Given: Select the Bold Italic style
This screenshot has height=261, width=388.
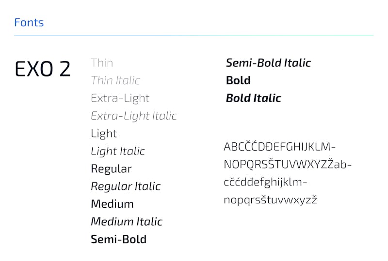Looking at the screenshot, I should pyautogui.click(x=253, y=98).
